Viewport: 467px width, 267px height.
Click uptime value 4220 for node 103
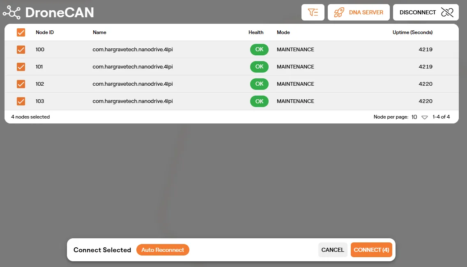(x=426, y=101)
